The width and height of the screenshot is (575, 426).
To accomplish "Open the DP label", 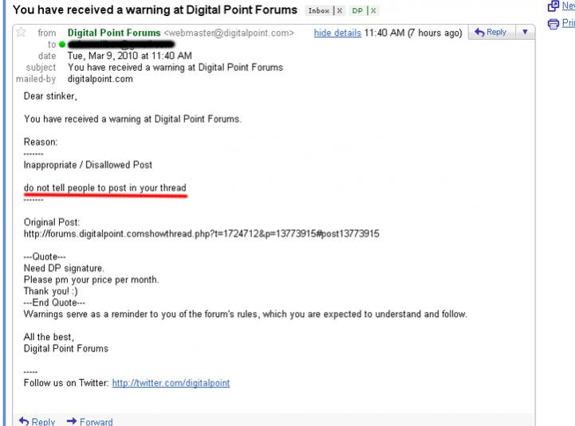I will [x=357, y=10].
